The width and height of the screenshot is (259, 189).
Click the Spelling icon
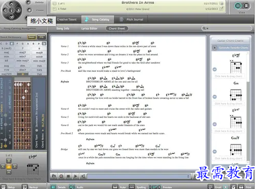point(132,187)
